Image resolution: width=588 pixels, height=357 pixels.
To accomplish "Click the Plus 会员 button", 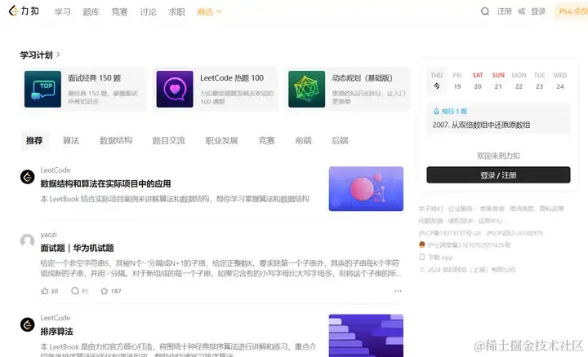I will 572,11.
